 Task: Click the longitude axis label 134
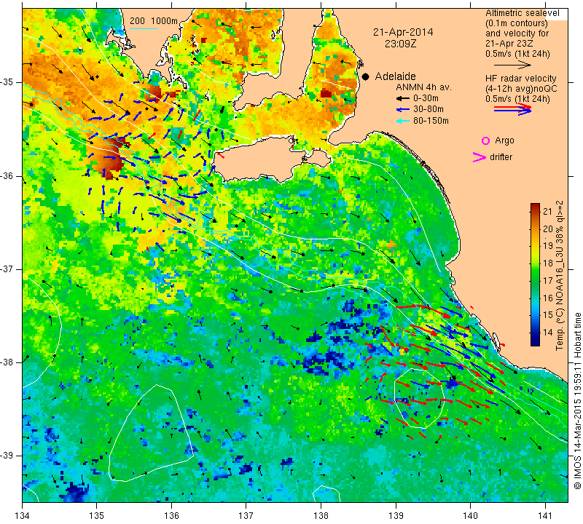[x=23, y=515]
